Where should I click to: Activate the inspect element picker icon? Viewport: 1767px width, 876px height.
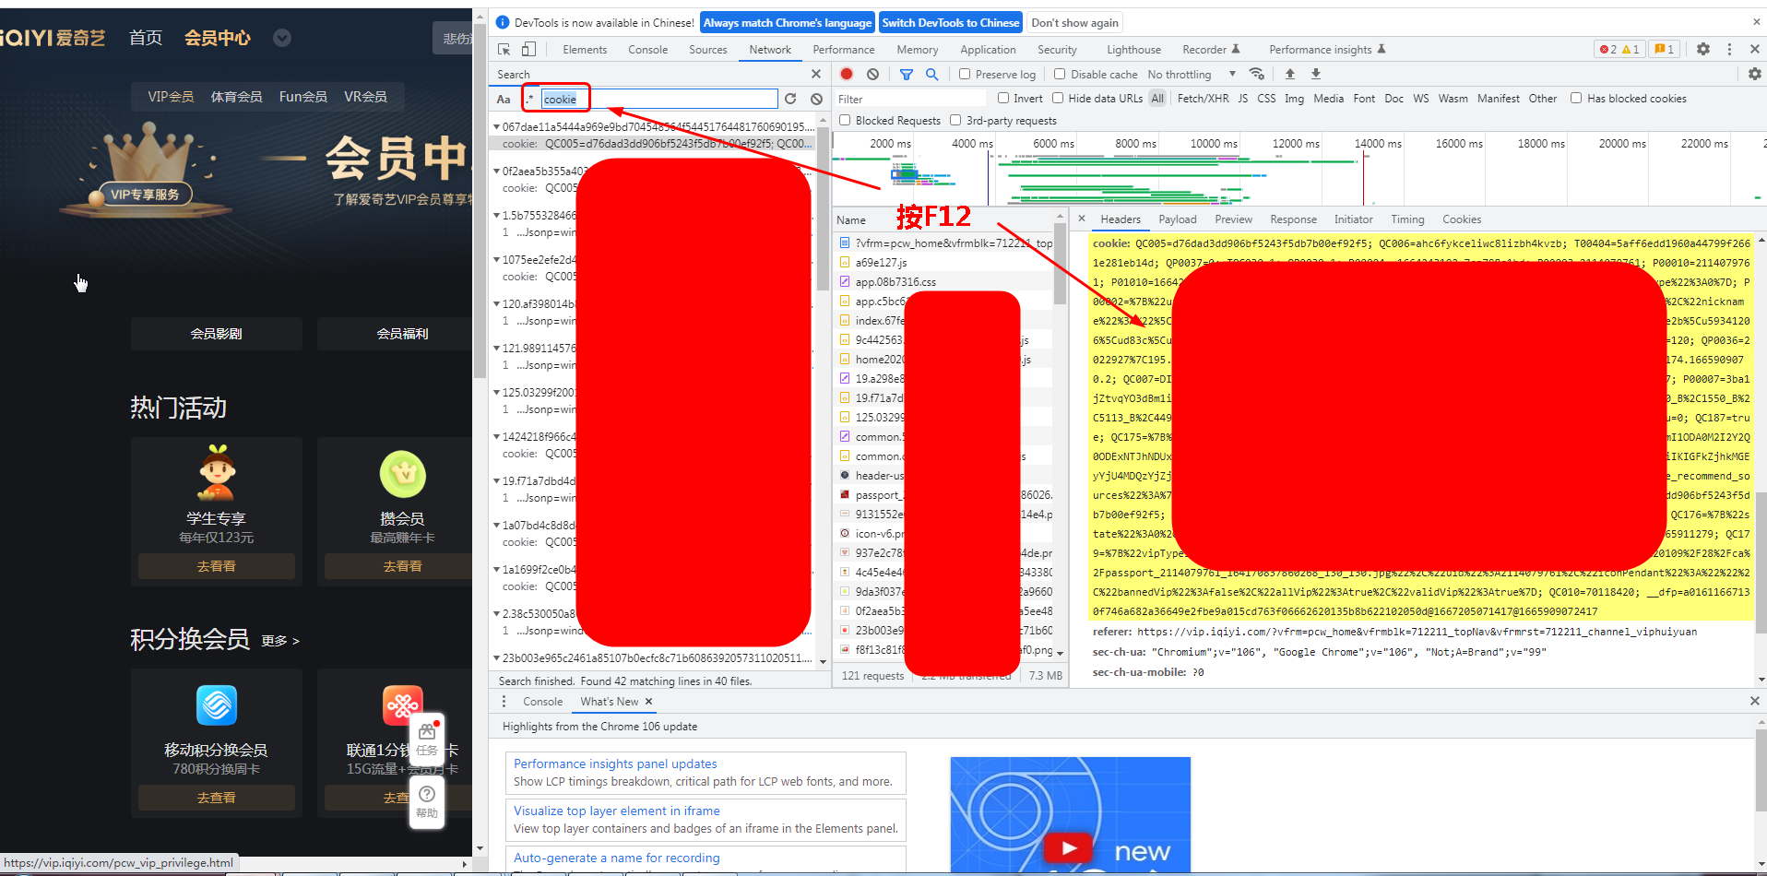(x=504, y=50)
